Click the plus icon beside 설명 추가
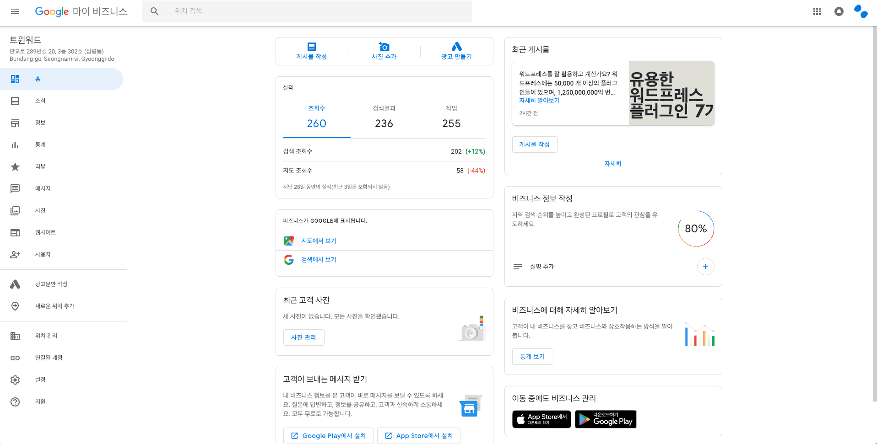Screen dimensions: 877x444 click(x=705, y=267)
